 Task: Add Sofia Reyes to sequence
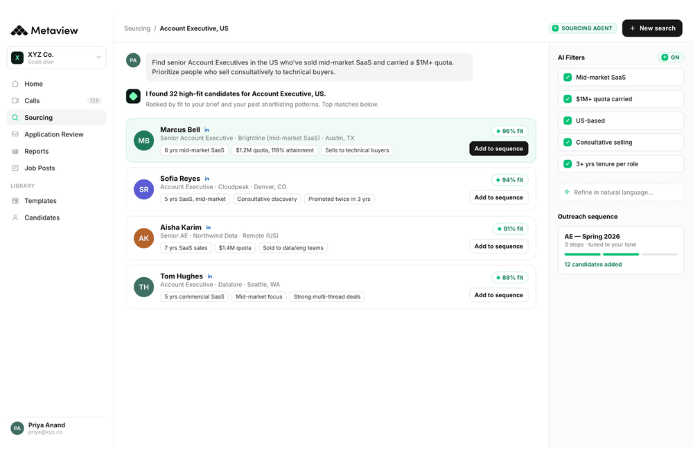[x=499, y=198]
